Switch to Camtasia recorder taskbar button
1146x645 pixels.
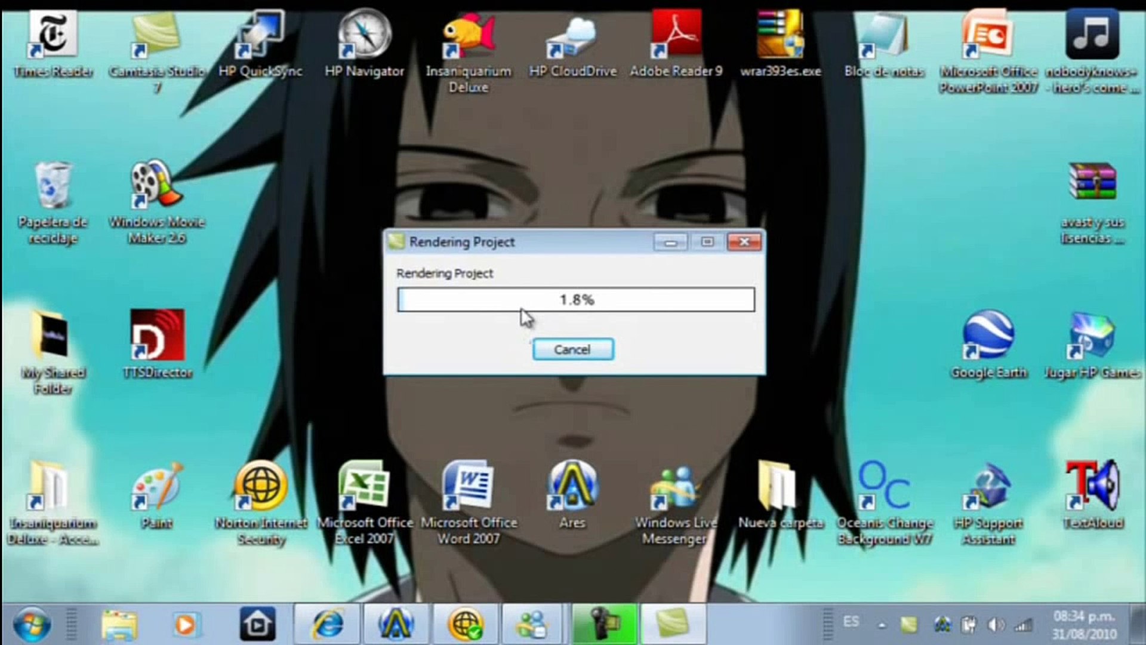pos(605,625)
